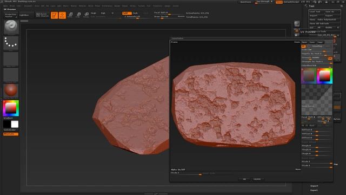The height and width of the screenshot is (195, 346).
Task: Click Save in the dialog side panel
Action: tap(312, 42)
